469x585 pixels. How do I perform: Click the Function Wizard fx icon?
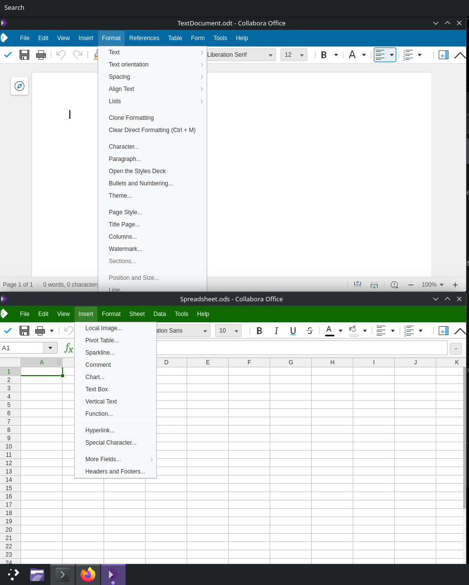coord(69,348)
